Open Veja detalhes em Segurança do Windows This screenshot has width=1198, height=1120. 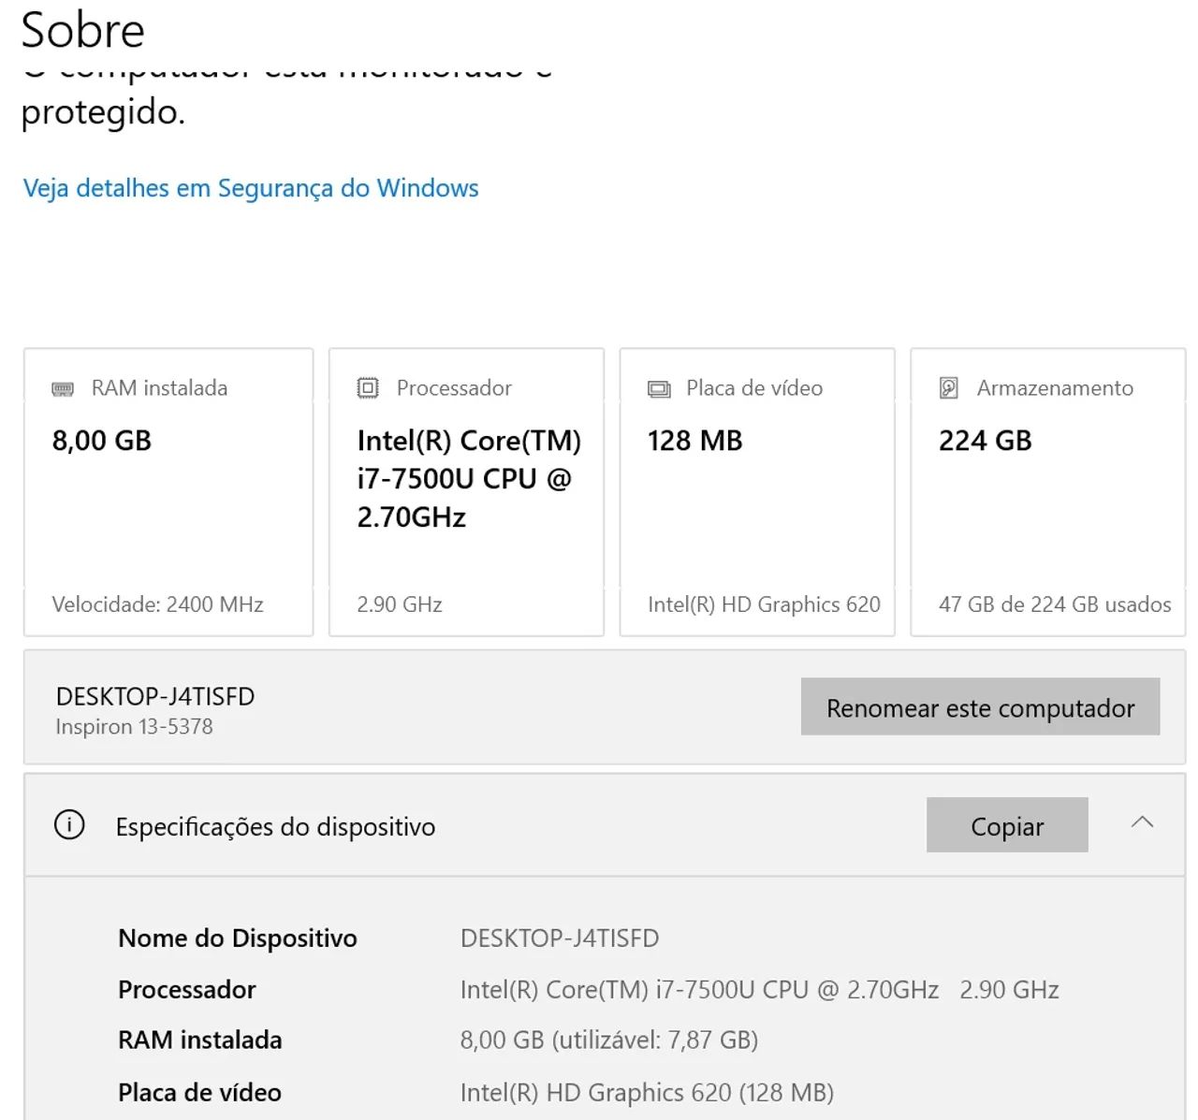tap(251, 188)
